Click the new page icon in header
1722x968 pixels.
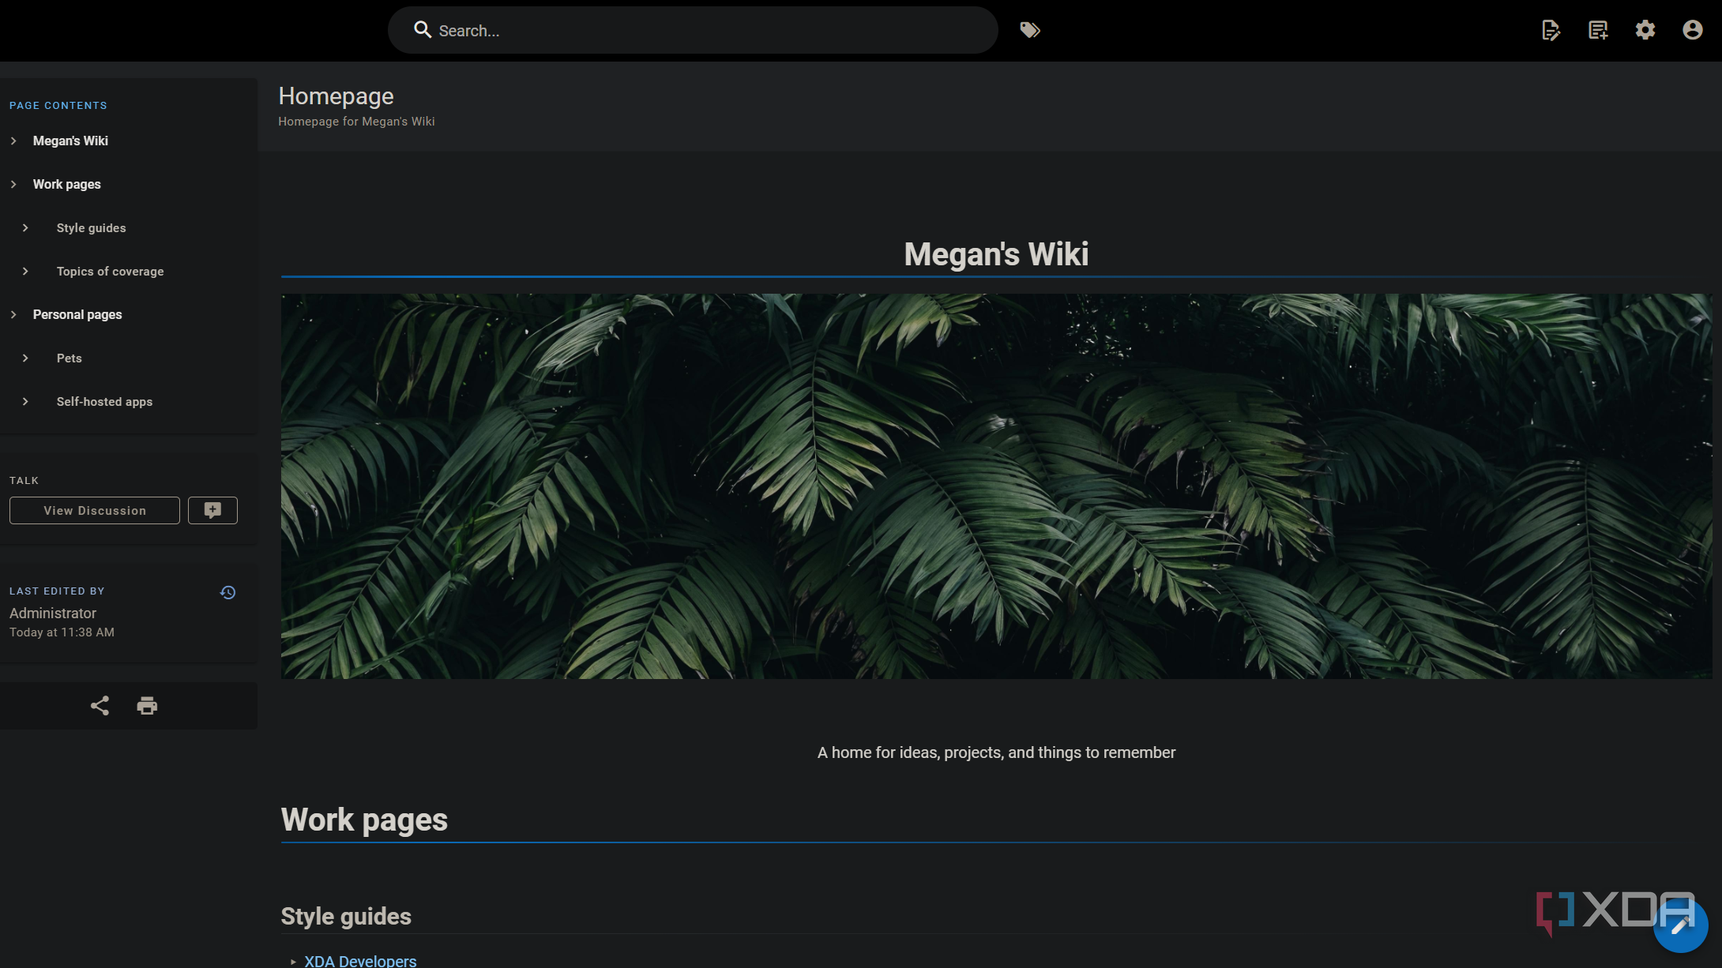point(1598,30)
